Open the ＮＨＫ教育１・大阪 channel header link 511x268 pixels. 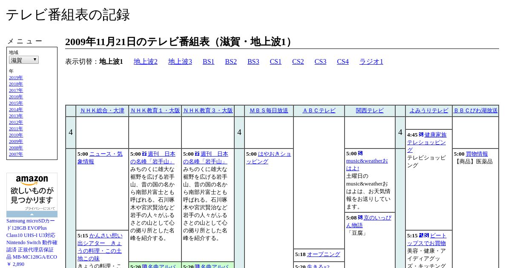[x=155, y=111]
